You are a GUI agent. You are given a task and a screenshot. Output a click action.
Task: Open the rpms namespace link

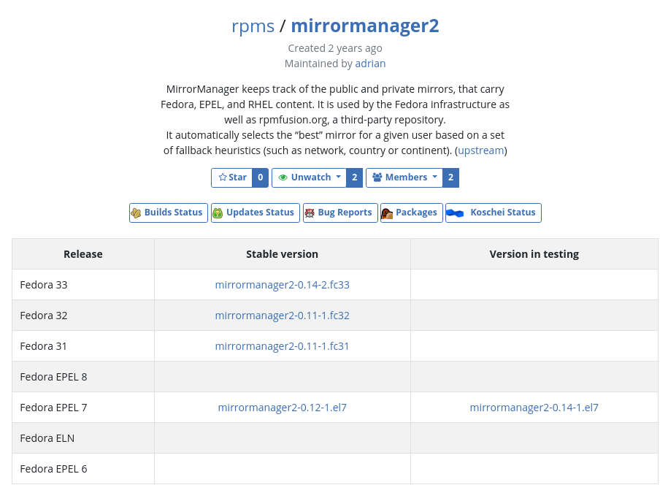pyautogui.click(x=253, y=26)
